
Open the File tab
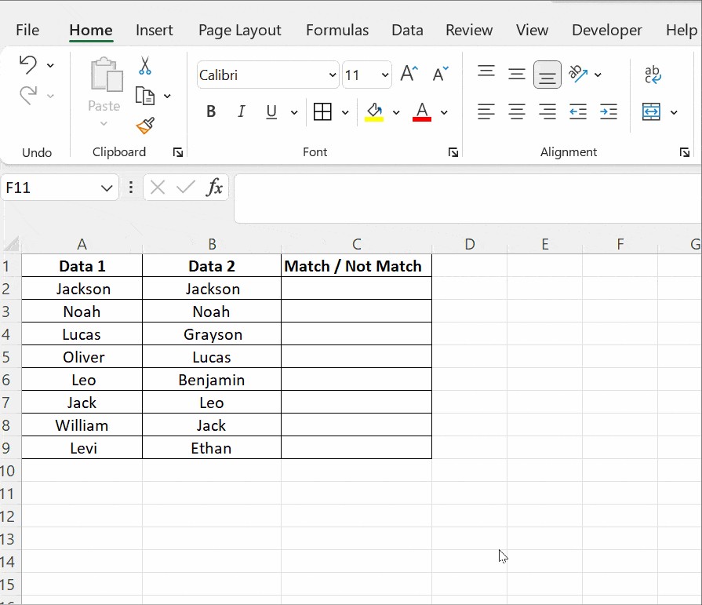coord(27,30)
